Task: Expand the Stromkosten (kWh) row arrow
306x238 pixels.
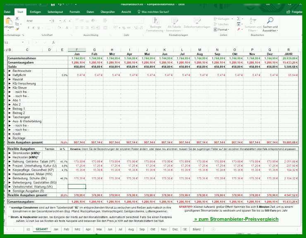Action: click(x=10, y=153)
